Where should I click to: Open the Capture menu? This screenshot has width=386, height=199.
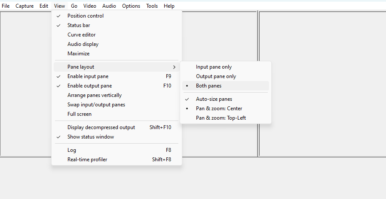pos(25,6)
